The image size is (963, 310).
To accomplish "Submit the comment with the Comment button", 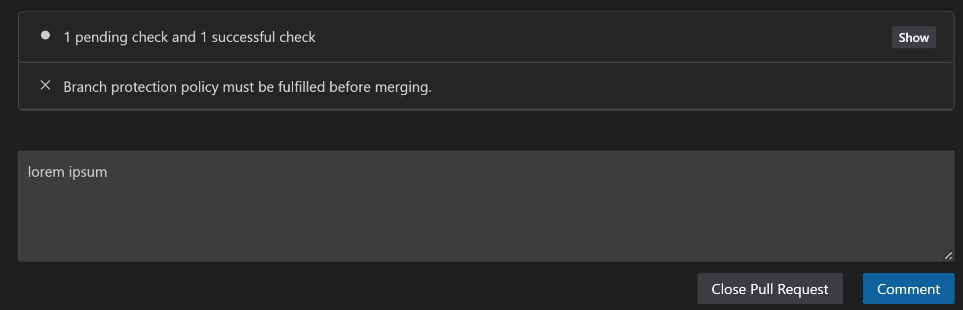I will click(x=908, y=288).
